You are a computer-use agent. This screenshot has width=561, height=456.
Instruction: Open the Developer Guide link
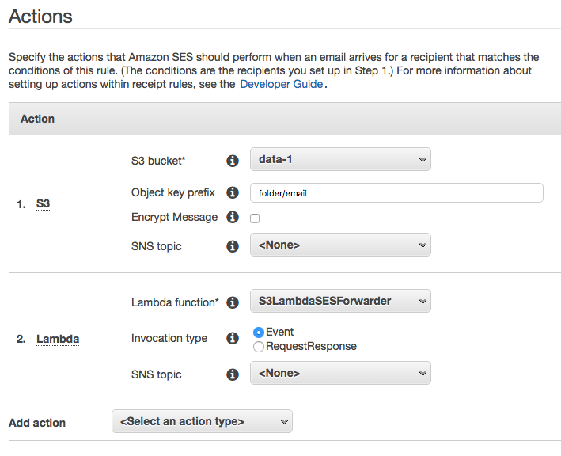281,84
